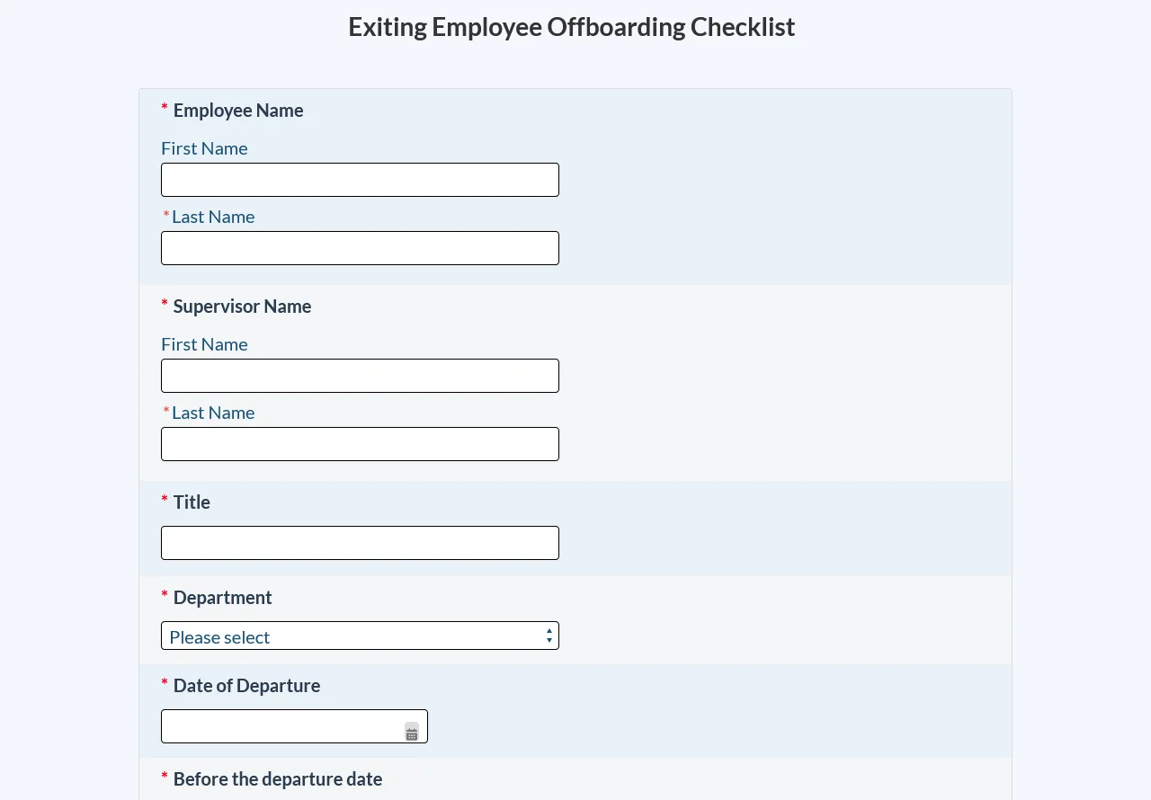1151x800 pixels.
Task: Click the Before the departure date heading
Action: click(277, 778)
